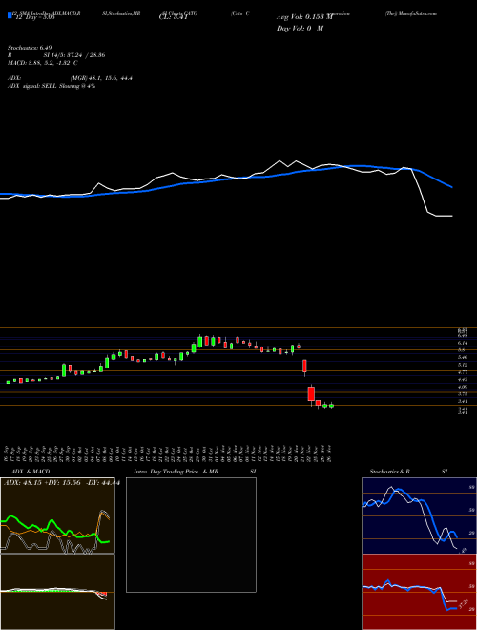Click the MACD sub-panel below ADX chart
Image resolution: width=477 pixels, height=630 pixels.
57,592
